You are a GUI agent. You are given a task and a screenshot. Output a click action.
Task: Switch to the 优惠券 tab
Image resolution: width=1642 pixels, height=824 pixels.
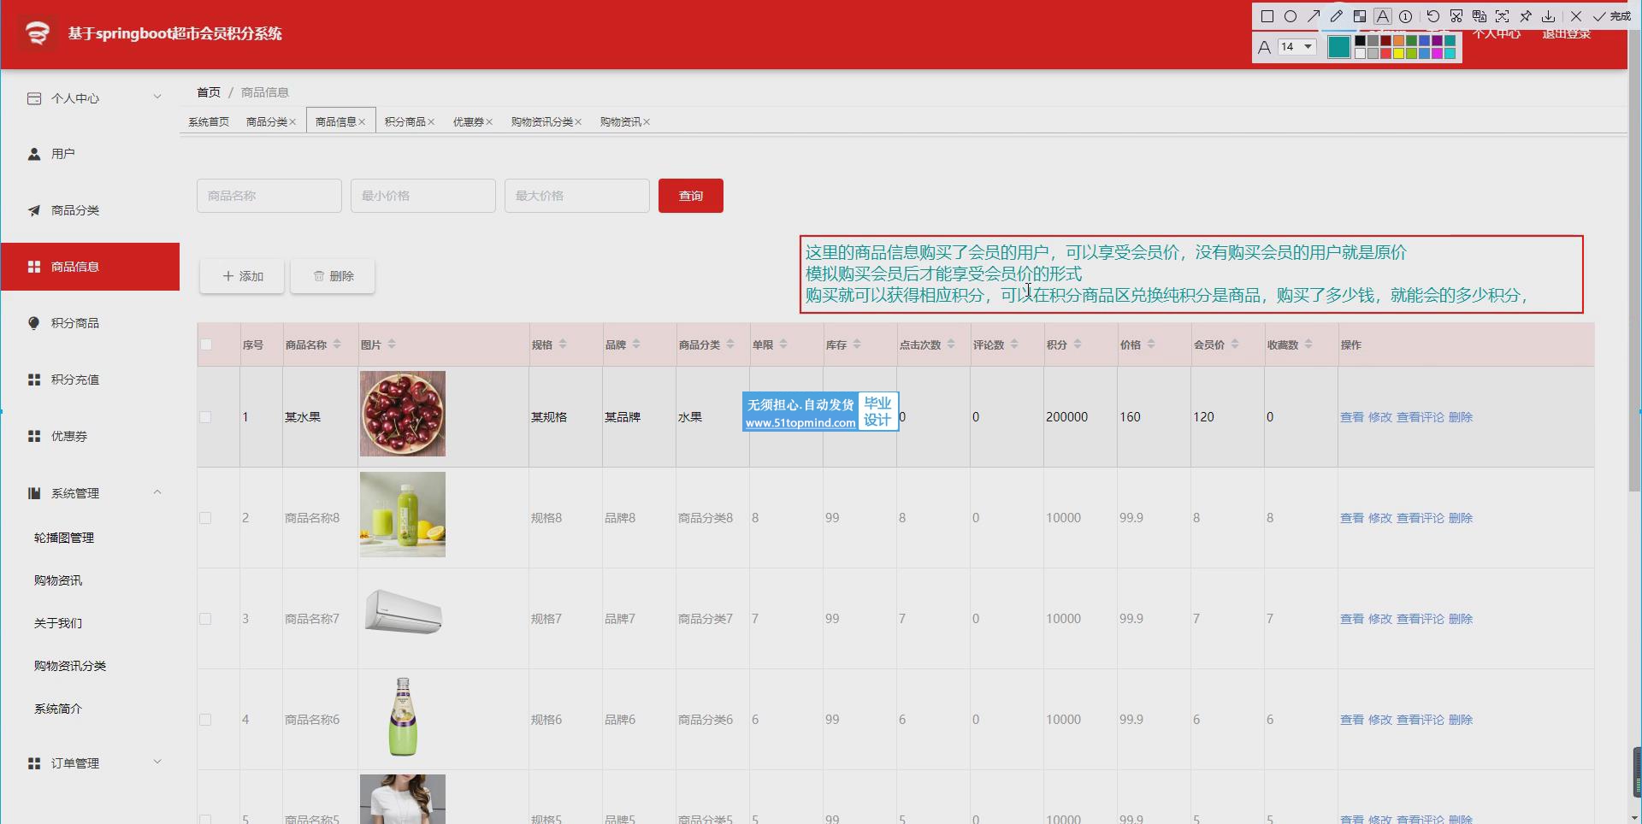[x=469, y=122]
